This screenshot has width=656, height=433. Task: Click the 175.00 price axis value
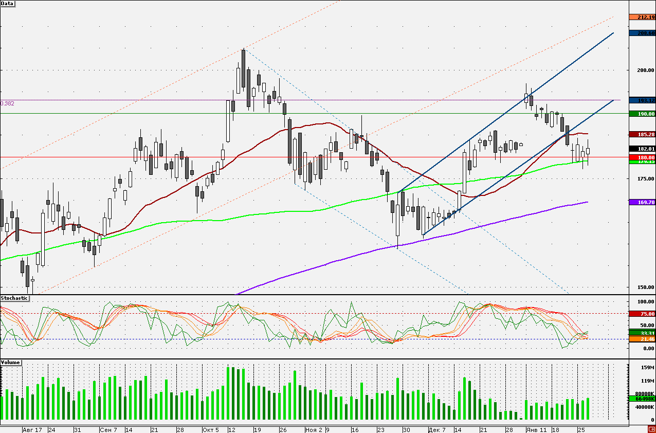[x=646, y=179]
